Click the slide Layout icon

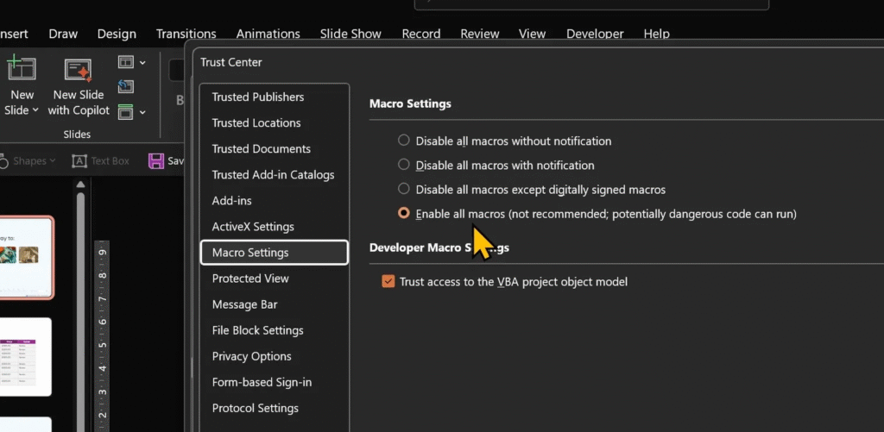(126, 62)
